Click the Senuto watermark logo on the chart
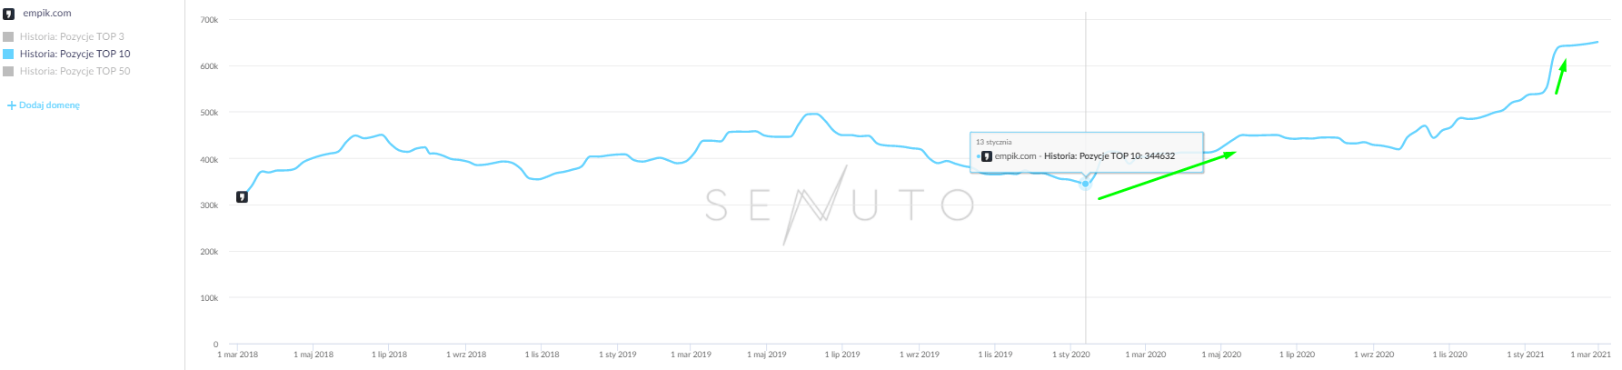 point(840,205)
